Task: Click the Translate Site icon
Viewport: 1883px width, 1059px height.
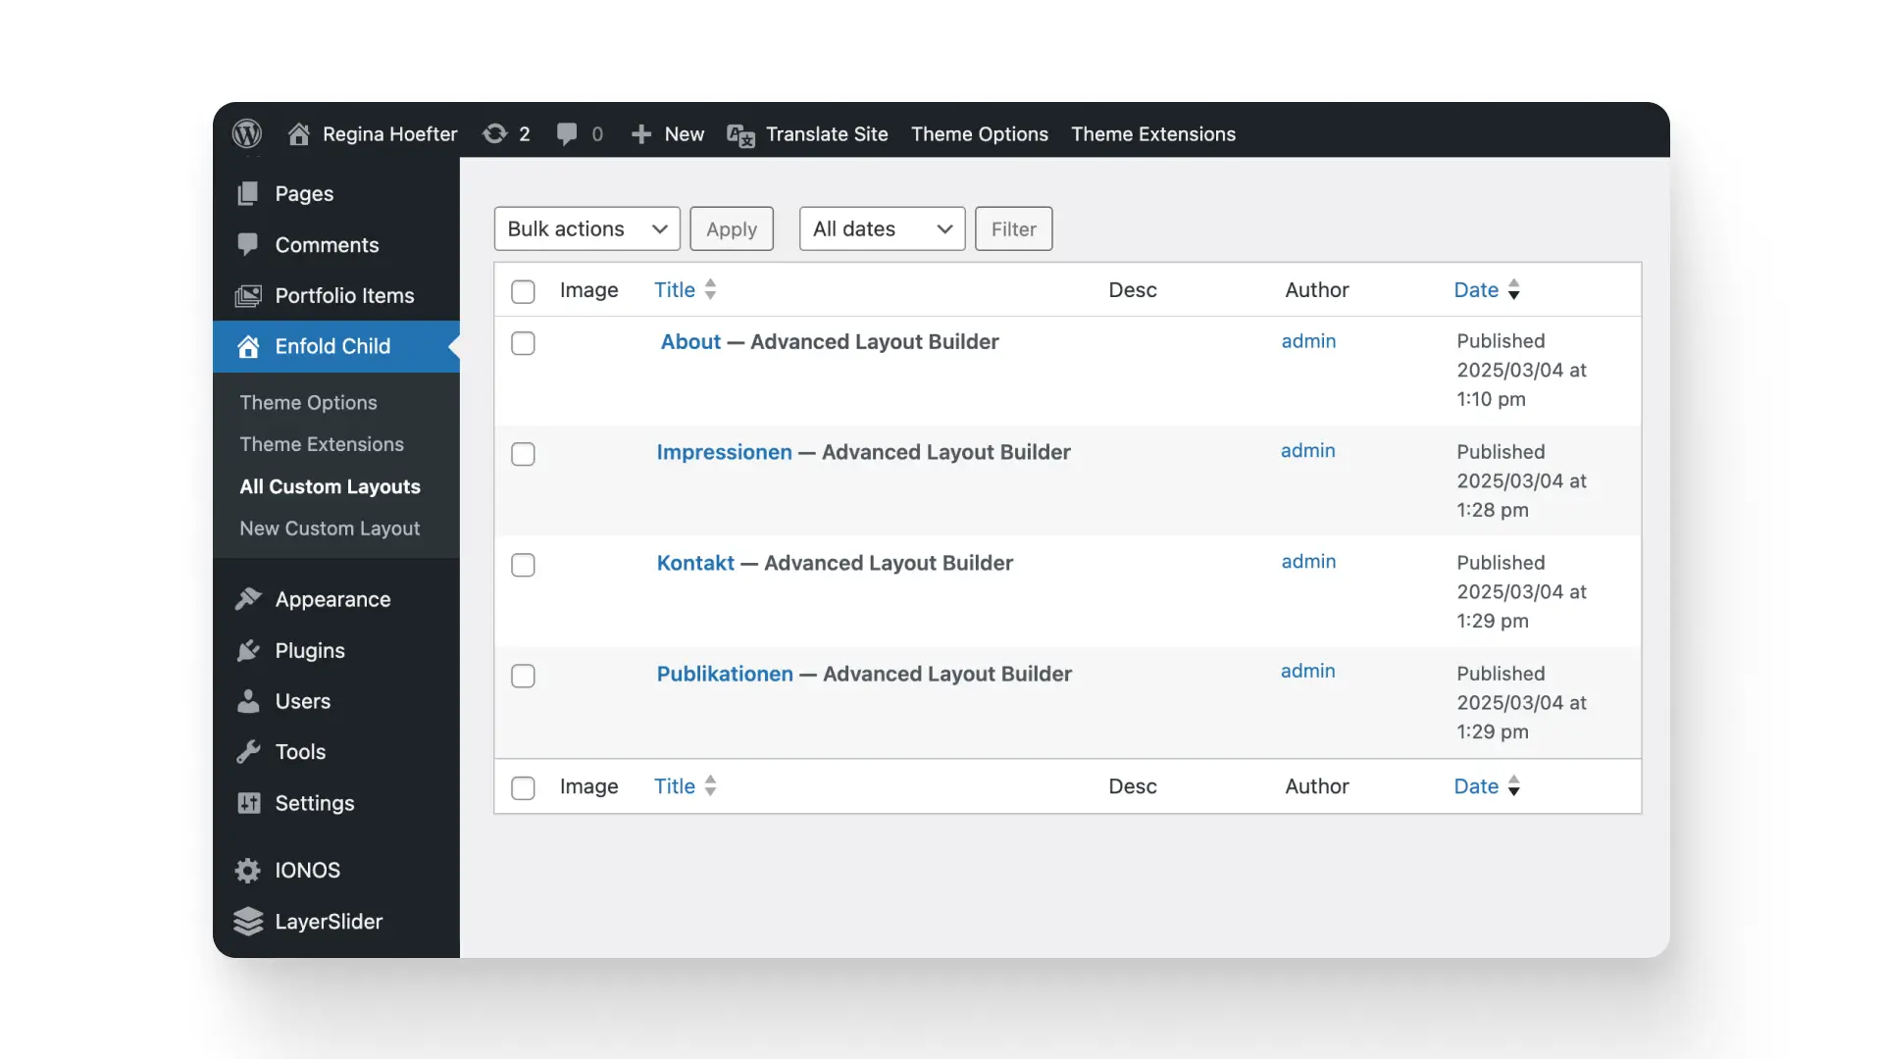Action: 740,135
